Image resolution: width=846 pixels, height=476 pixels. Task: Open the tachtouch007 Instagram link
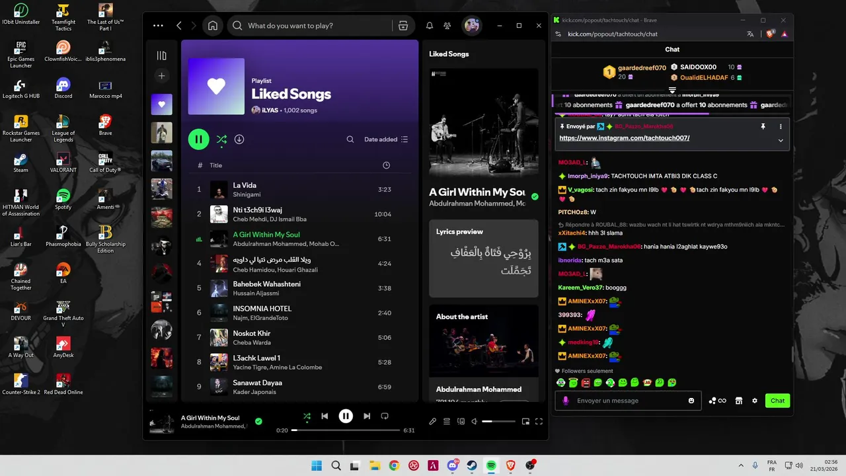[x=624, y=138]
